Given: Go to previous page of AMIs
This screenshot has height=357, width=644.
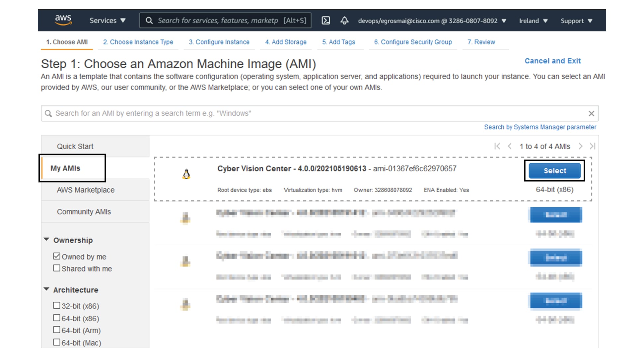Looking at the screenshot, I should tap(510, 146).
